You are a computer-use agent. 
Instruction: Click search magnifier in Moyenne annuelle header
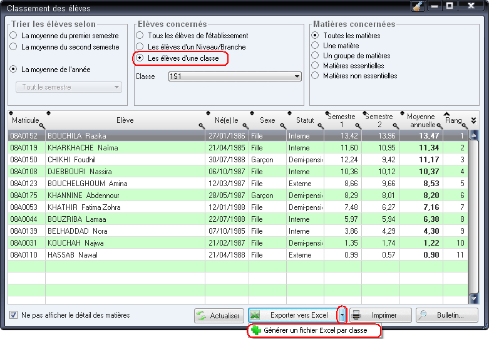[439, 126]
